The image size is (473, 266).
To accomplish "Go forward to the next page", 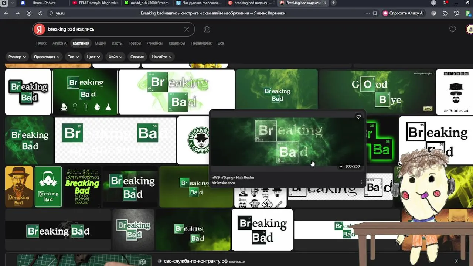I will 17,13.
